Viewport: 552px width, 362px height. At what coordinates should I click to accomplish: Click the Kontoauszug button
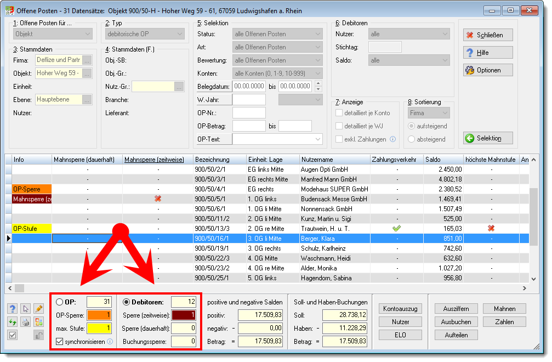pyautogui.click(x=400, y=309)
